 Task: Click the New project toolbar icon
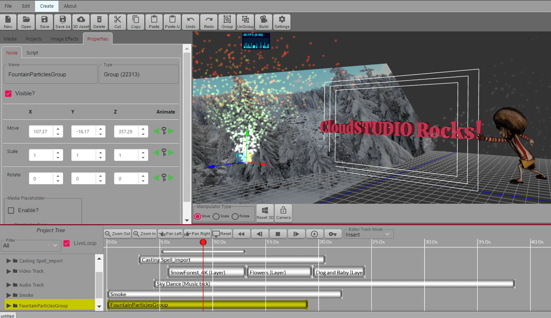(x=8, y=22)
